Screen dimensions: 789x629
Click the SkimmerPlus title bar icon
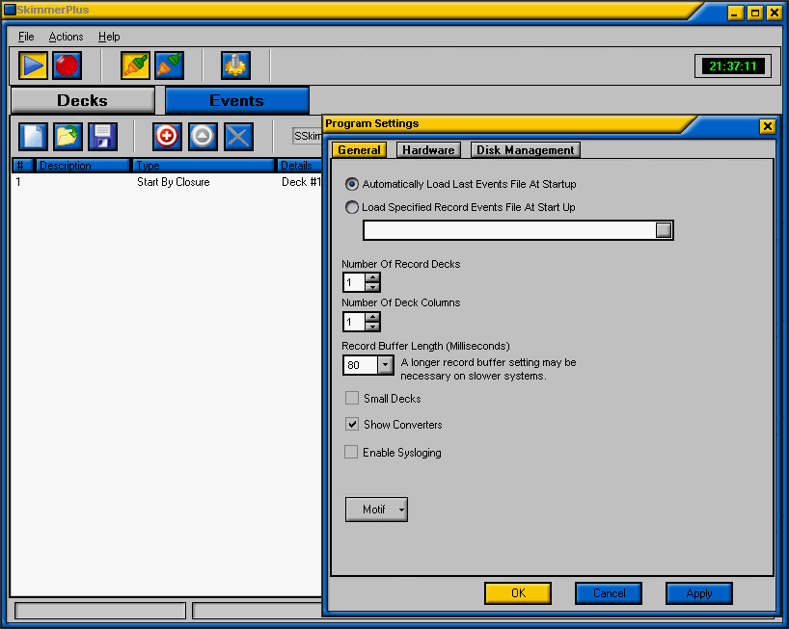click(10, 10)
